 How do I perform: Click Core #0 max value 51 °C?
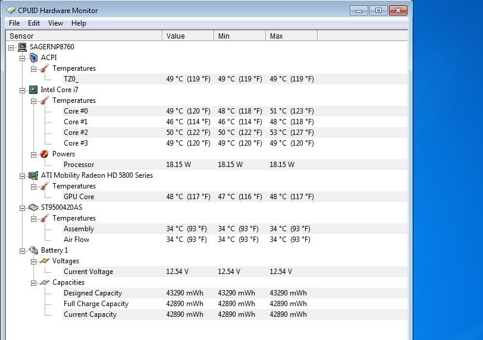click(x=291, y=111)
